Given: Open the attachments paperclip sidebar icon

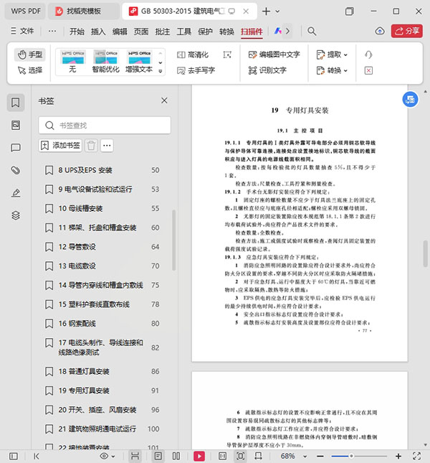Looking at the screenshot, I should (x=16, y=170).
